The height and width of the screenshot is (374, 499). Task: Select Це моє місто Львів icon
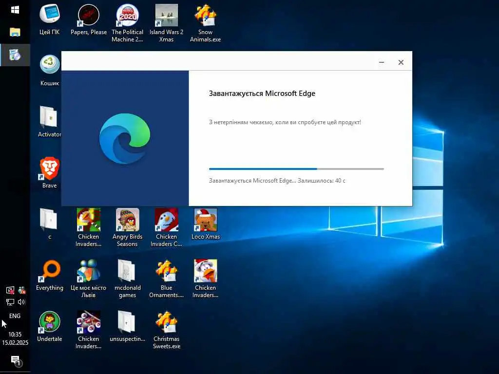pos(89,279)
